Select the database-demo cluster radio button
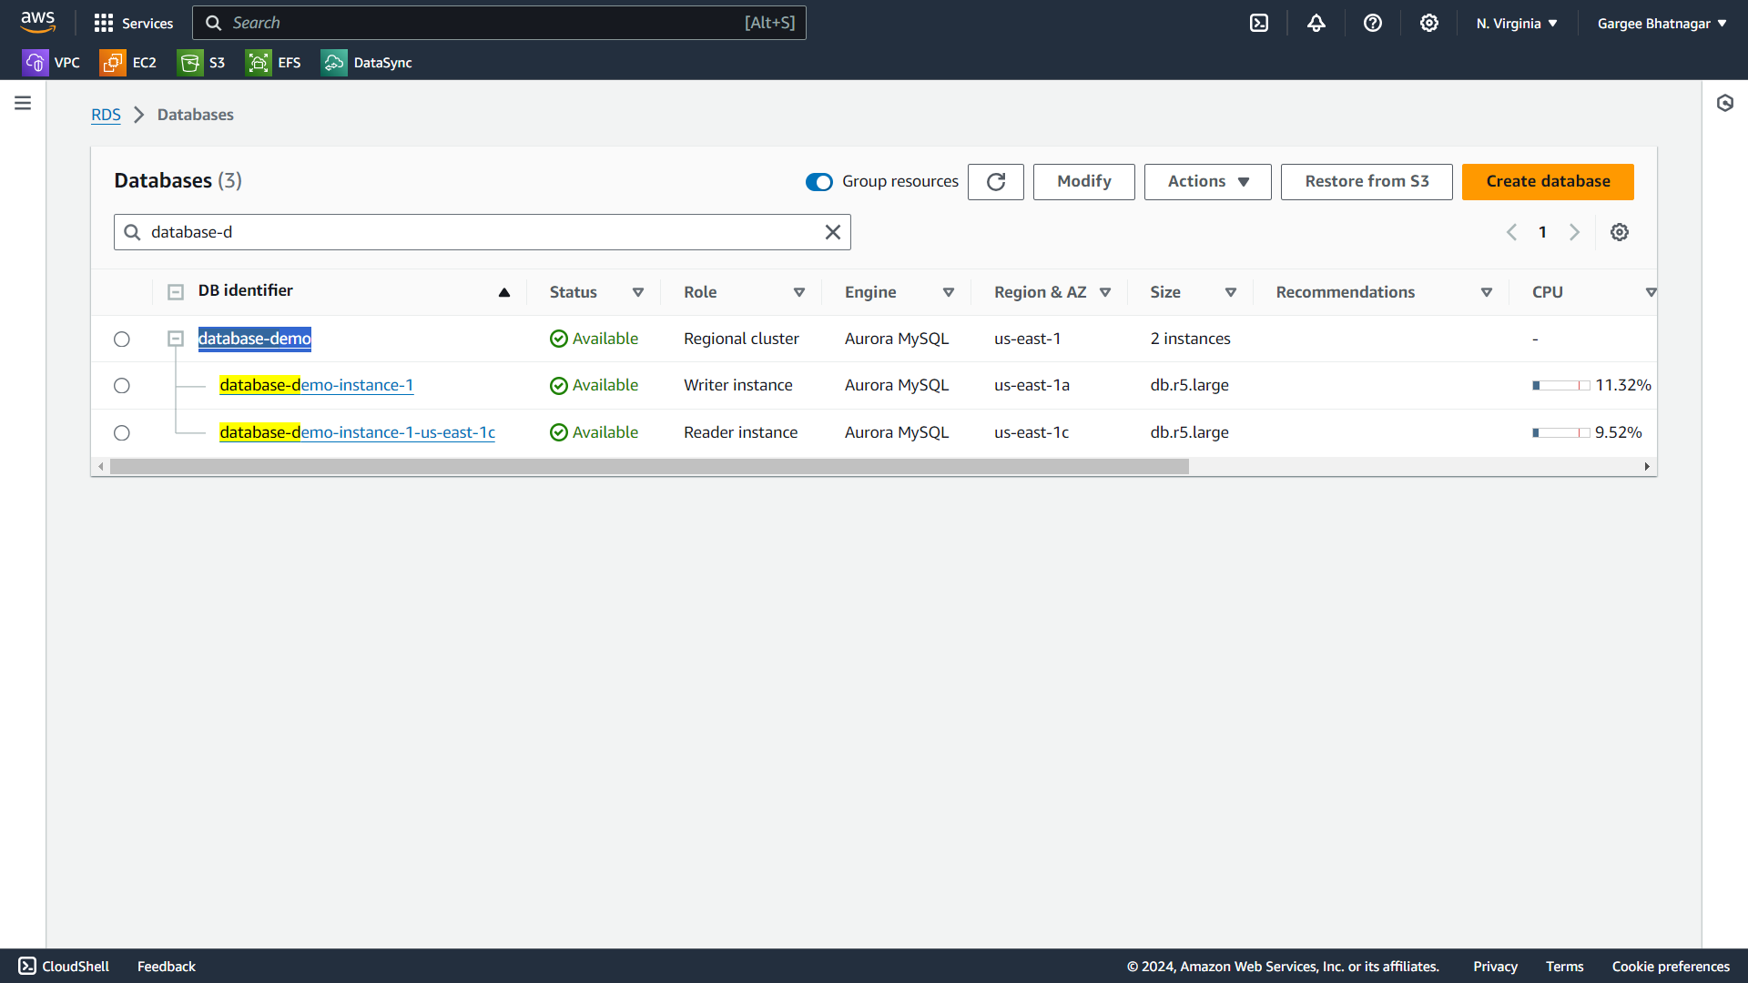1748x983 pixels. pyautogui.click(x=122, y=339)
